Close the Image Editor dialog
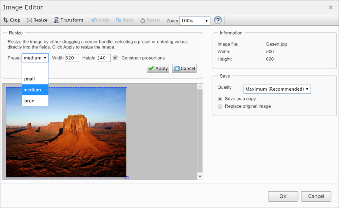This screenshot has width=339, height=208. 331,7
